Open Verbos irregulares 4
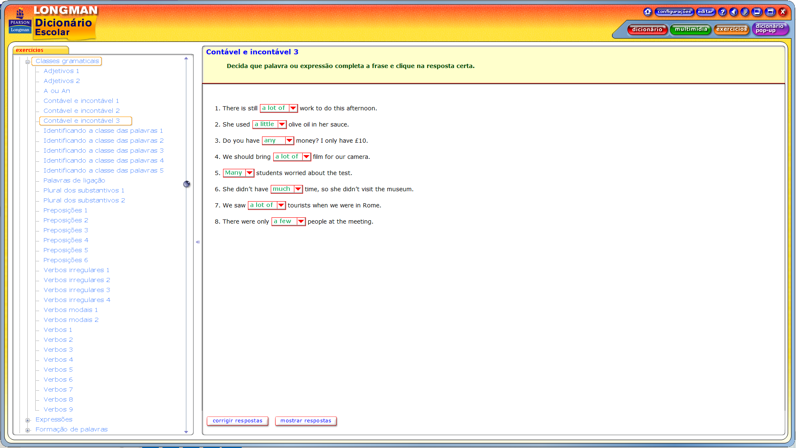Viewport: 796px width, 448px height. tap(77, 300)
